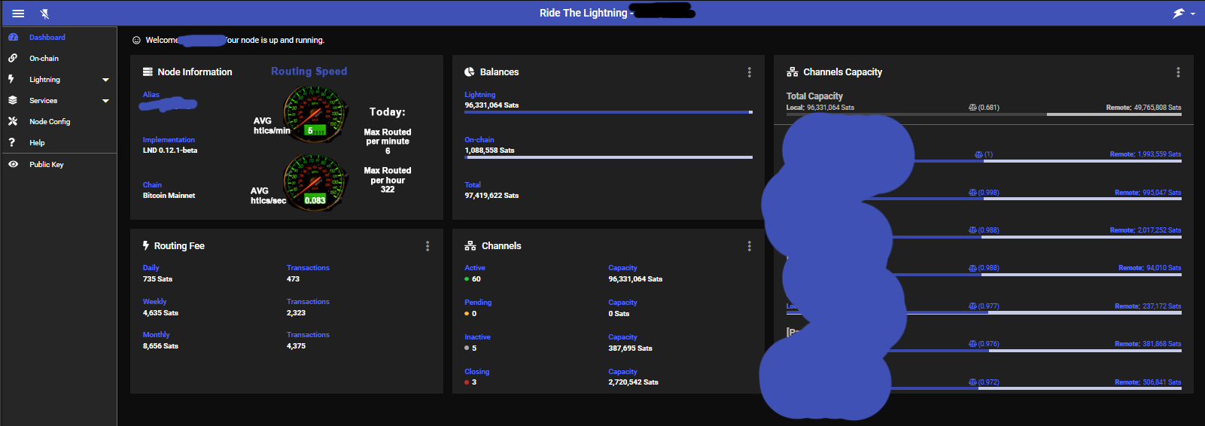Open Channels Capacity card options menu
This screenshot has width=1205, height=426.
1178,72
